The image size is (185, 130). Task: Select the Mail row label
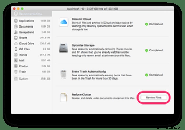coord(22,60)
